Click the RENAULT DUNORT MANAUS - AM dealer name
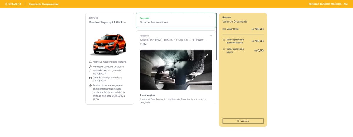353x137 pixels. click(x=328, y=4)
